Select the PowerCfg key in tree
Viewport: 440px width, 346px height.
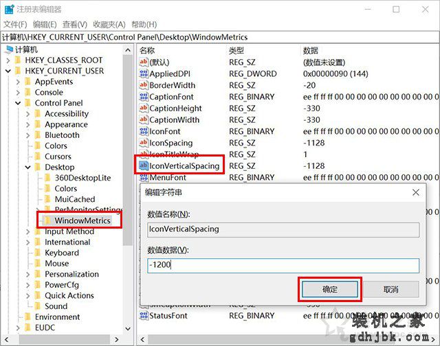click(62, 285)
